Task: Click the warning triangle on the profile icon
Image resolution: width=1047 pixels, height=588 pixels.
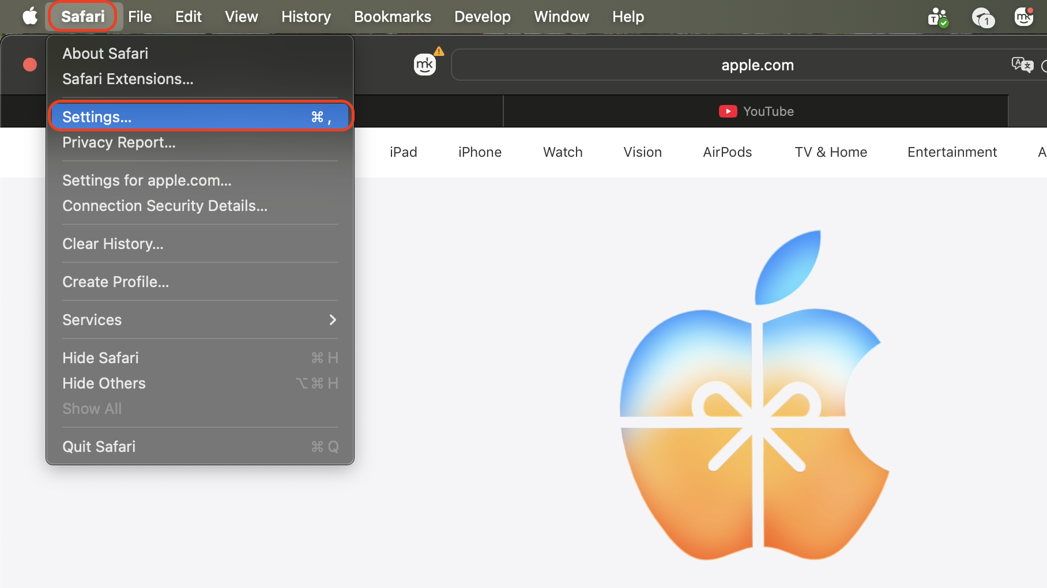Action: (438, 51)
